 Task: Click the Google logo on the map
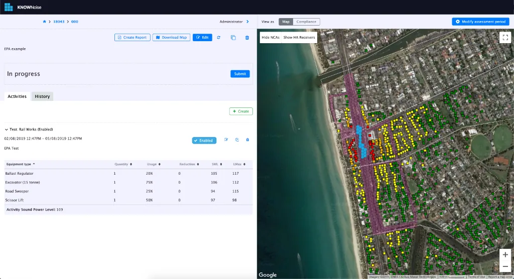268,275
